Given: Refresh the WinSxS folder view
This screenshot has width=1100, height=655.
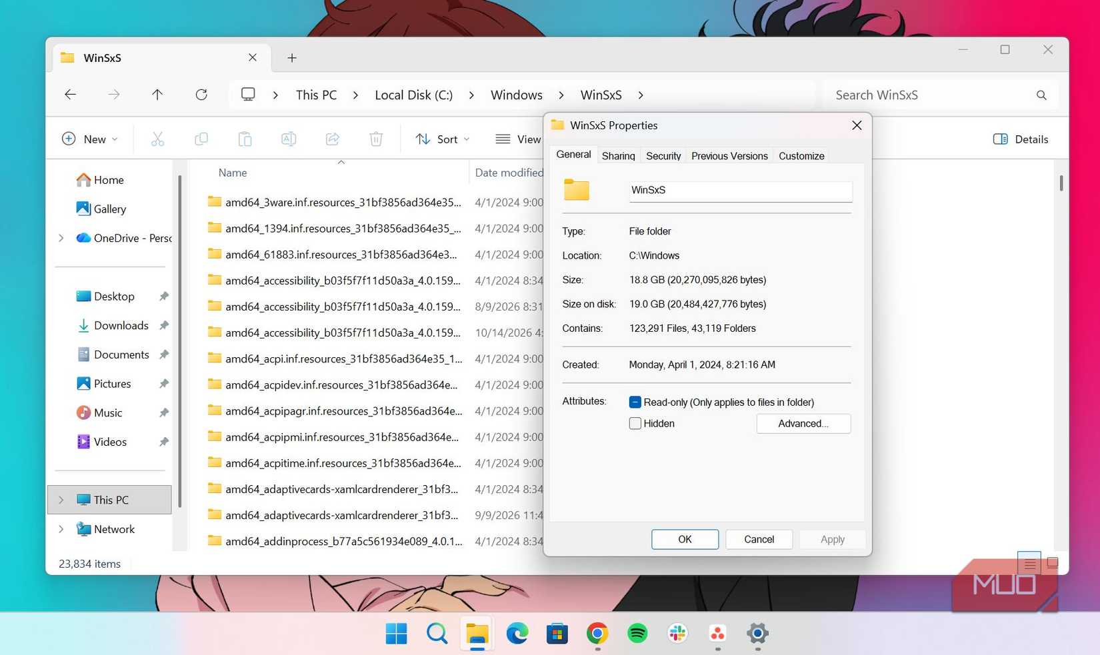Looking at the screenshot, I should tap(201, 95).
